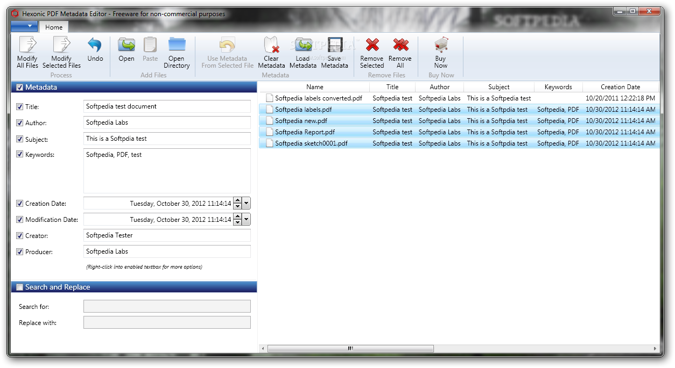
Task: Click into the Producer text field
Action: [x=167, y=251]
